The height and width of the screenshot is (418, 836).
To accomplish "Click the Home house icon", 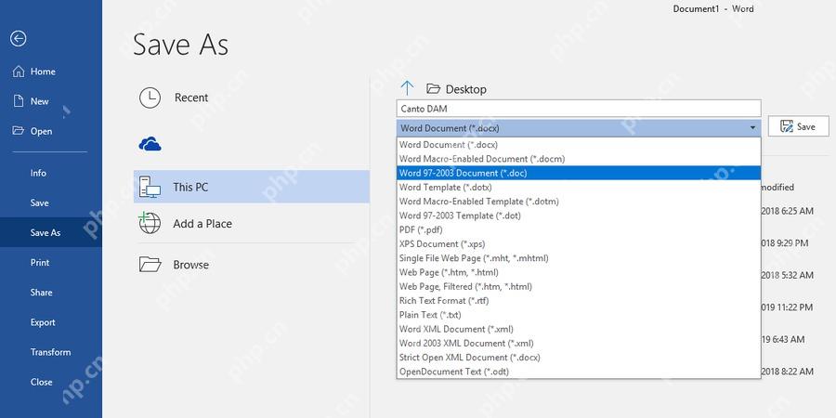I will [19, 72].
